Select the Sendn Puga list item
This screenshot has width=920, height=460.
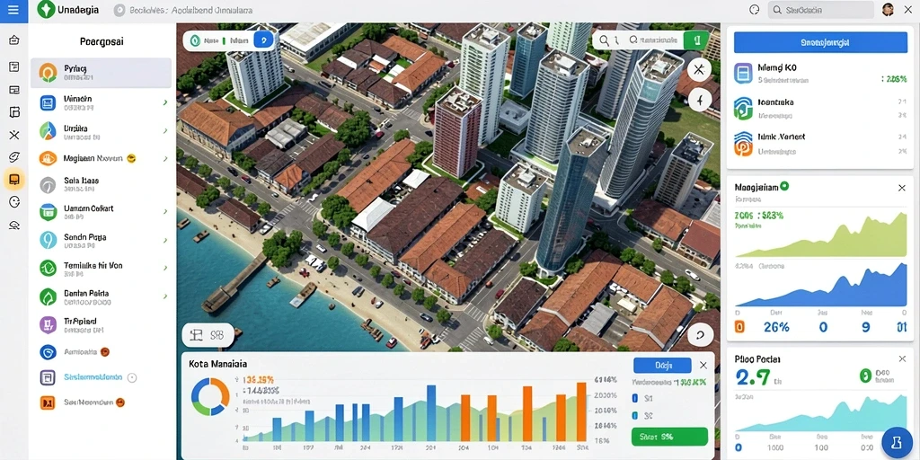coord(101,240)
